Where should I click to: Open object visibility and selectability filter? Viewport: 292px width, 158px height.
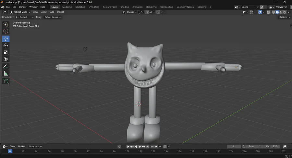tap(245, 12)
